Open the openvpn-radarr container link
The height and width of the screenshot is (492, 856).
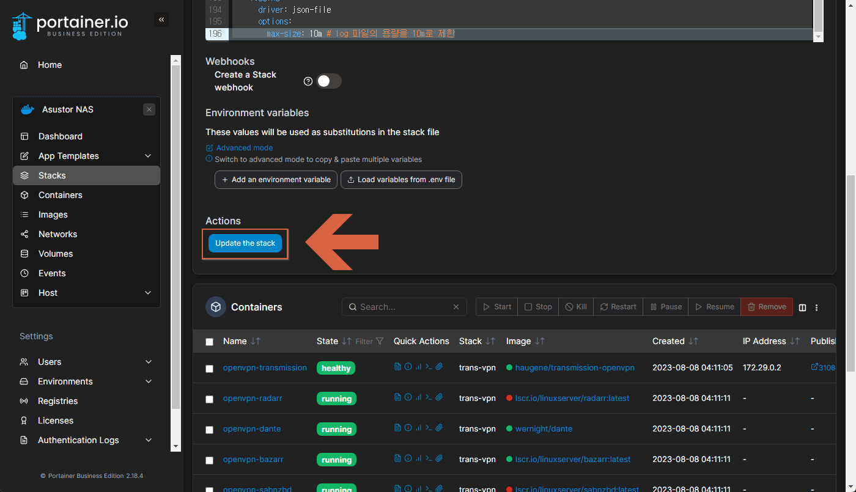(x=253, y=398)
